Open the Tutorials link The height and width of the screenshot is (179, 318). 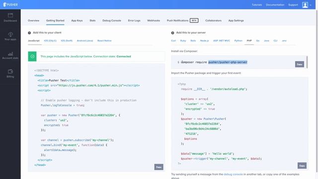[257, 4]
